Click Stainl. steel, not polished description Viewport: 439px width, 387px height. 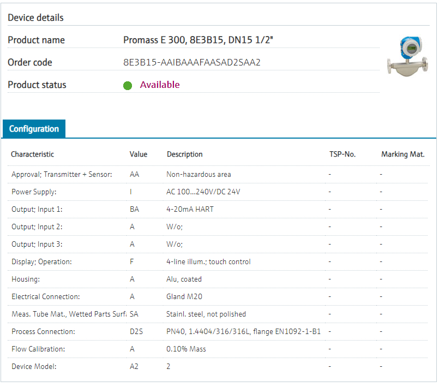(x=206, y=314)
